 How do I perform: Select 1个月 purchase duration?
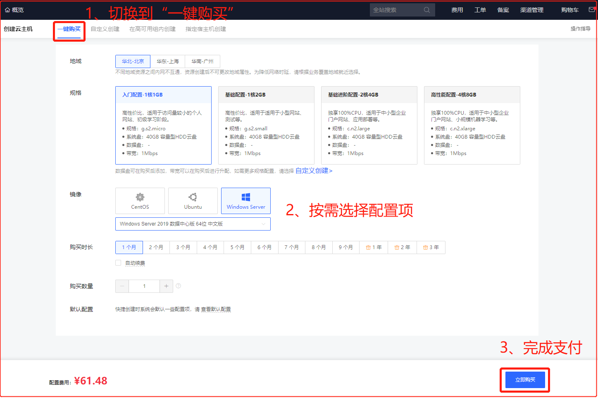(x=129, y=247)
